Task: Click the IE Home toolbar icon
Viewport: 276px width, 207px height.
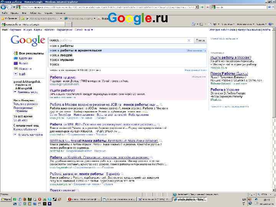Action: [x=194, y=24]
